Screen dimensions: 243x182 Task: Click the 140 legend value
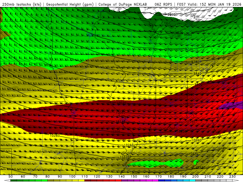(x=122, y=177)
